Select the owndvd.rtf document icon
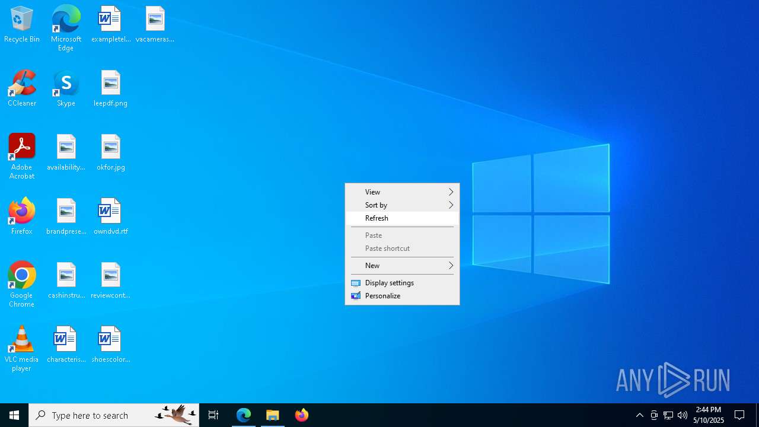Viewport: 759px width, 427px height. point(110,217)
